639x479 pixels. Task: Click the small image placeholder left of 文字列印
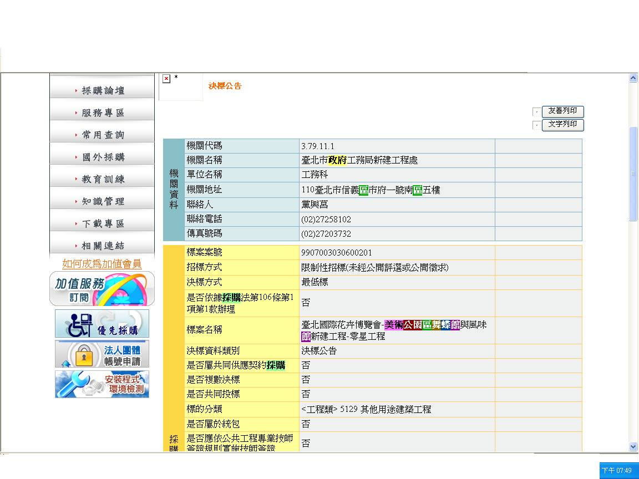pyautogui.click(x=536, y=125)
